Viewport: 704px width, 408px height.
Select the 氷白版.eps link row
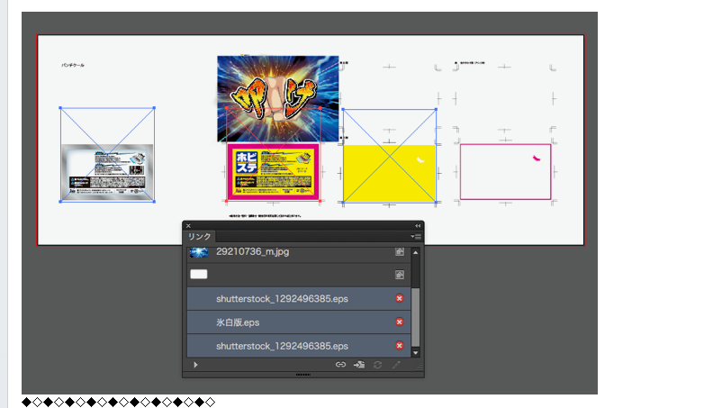299,322
